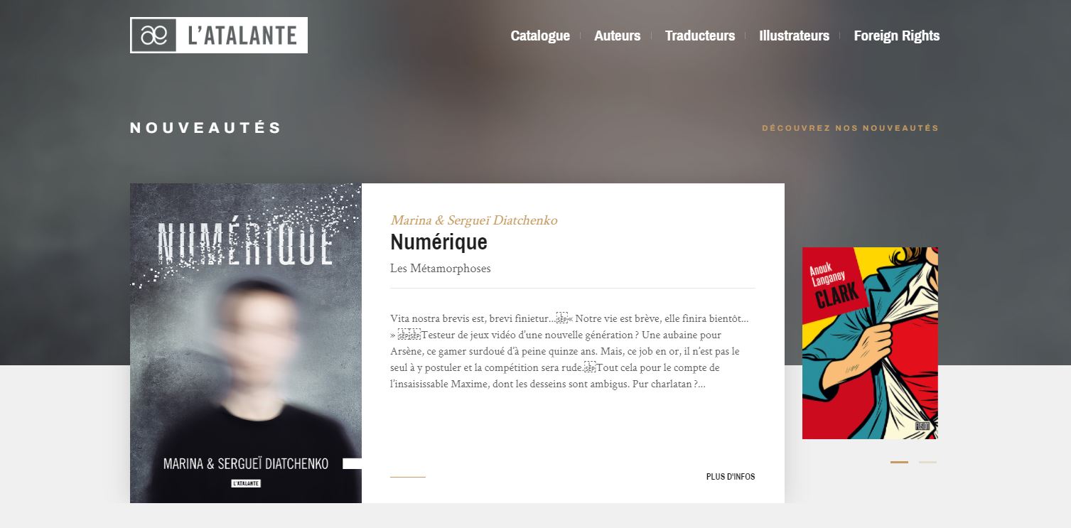Click the white tab marker on cover edge
This screenshot has height=528, width=1071.
pos(352,463)
